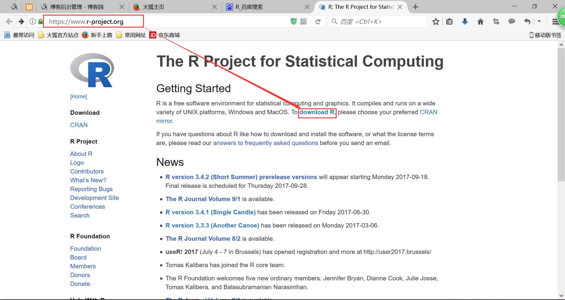565x300 pixels.
Task: Open R version 3.4.1 (Single Candle) link
Action: click(211, 212)
